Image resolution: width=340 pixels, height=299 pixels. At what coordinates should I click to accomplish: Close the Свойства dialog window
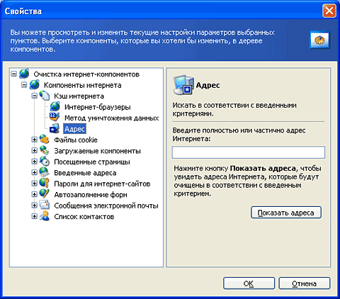tap(329, 11)
